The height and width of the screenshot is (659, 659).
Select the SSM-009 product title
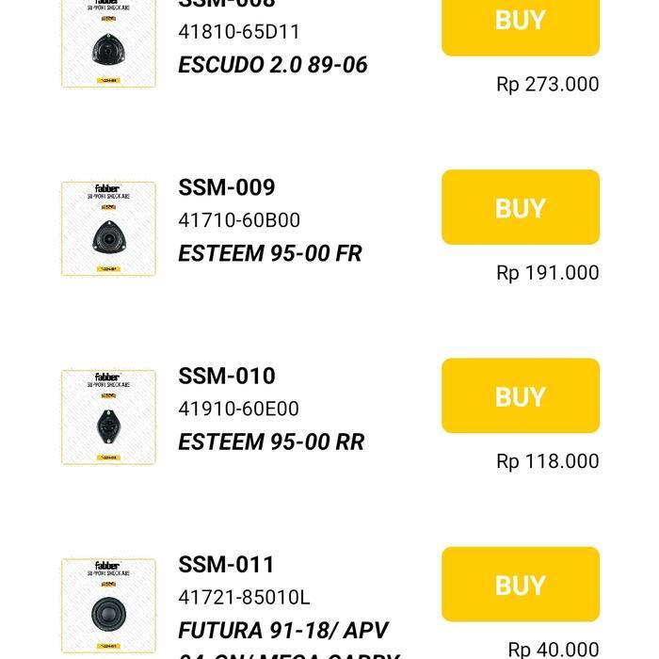click(x=227, y=187)
